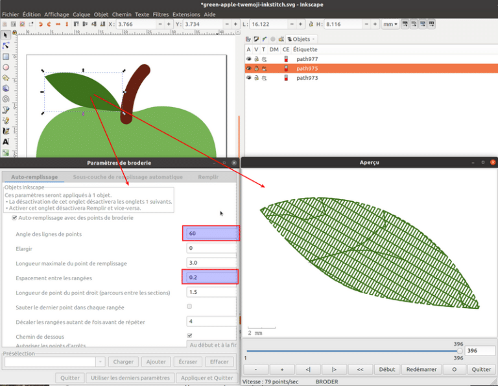Expand the Présélection combo box
498x386 pixels.
(x=100, y=362)
